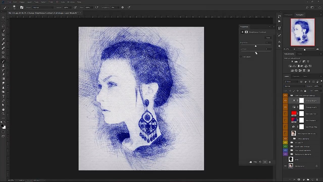The height and width of the screenshot is (182, 323).
Task: Click the foreground color swatch
Action: pyautogui.click(x=2, y=126)
